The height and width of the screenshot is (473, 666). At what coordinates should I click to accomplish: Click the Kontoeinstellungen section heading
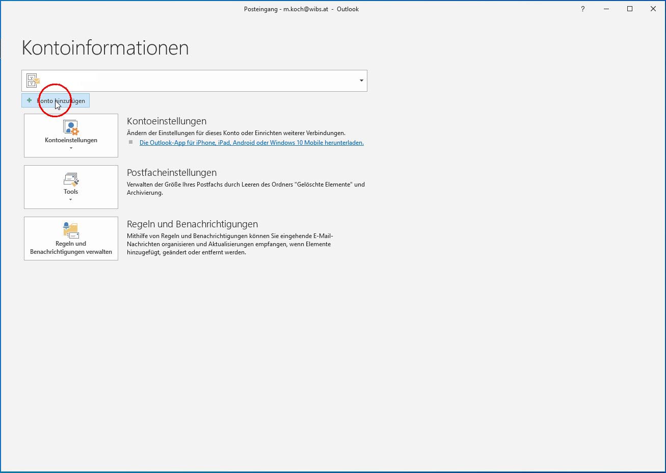167,121
